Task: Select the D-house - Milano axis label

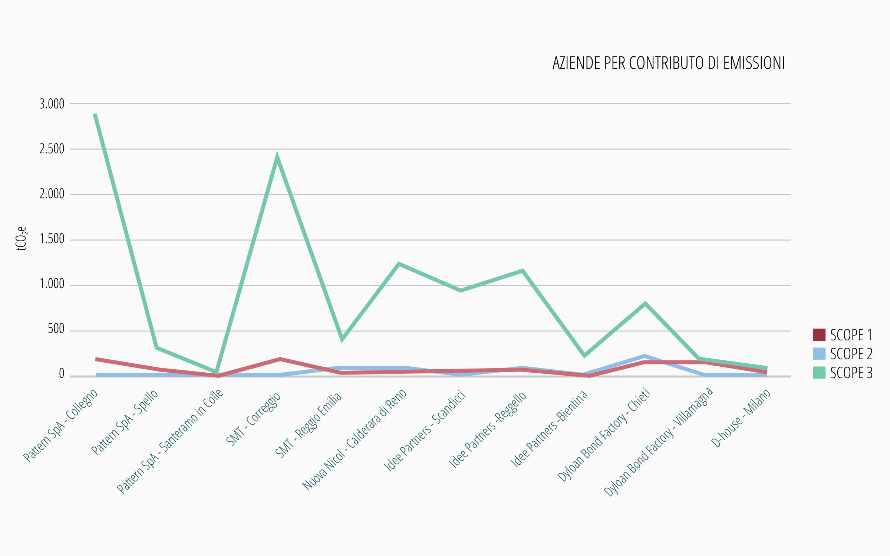Action: point(741,418)
